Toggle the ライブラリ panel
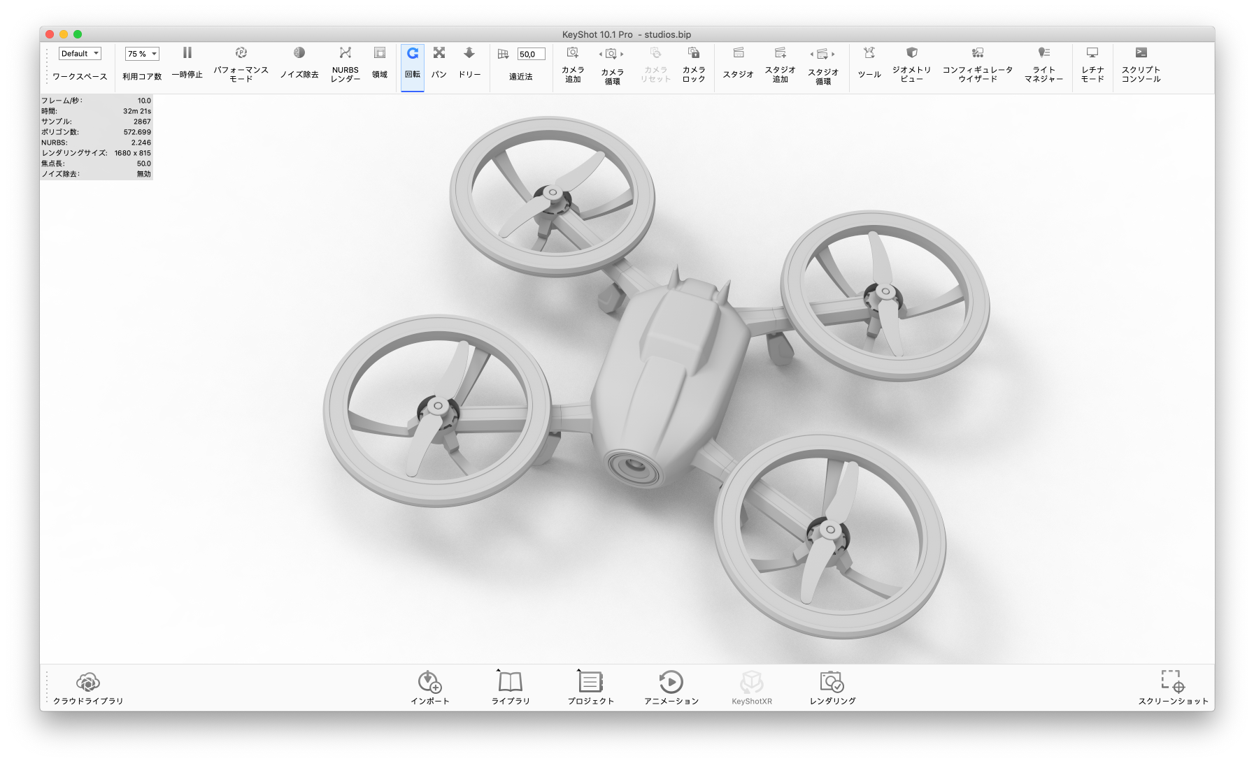 (x=511, y=688)
